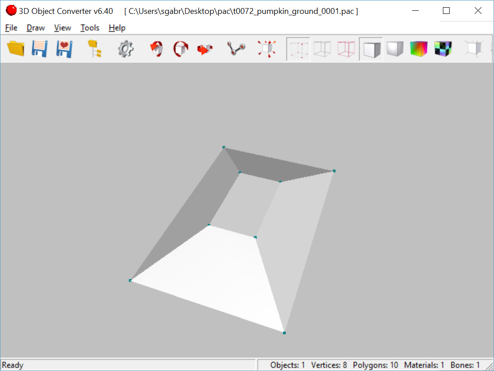Click the red arrow flip-object icon
The height and width of the screenshot is (371, 494).
tap(205, 48)
